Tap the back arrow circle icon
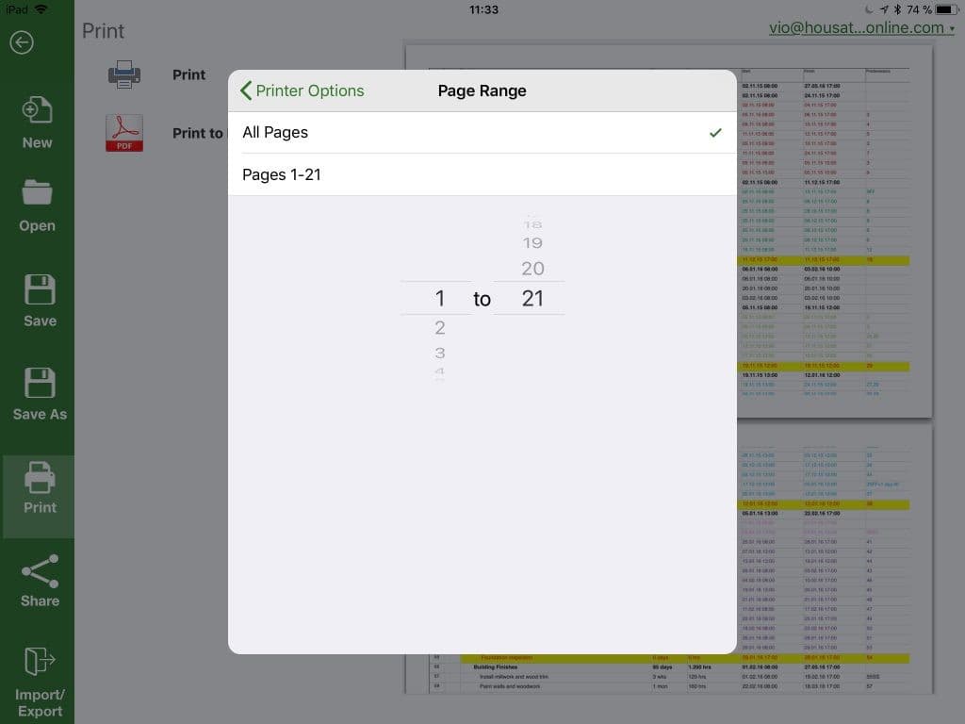 click(22, 42)
